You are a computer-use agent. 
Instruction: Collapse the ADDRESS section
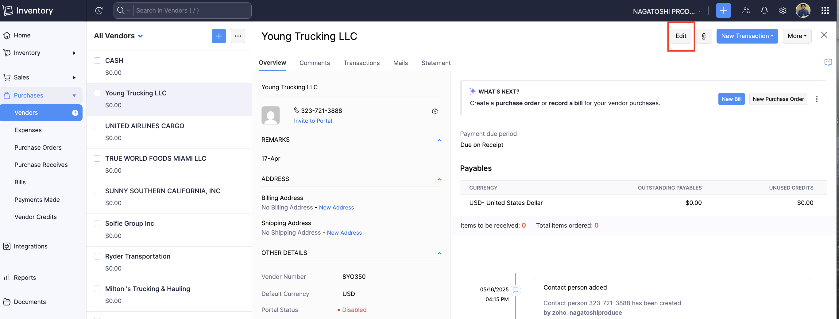(439, 179)
